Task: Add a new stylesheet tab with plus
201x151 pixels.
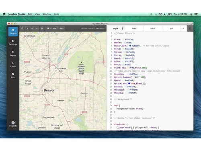Action: (183, 29)
